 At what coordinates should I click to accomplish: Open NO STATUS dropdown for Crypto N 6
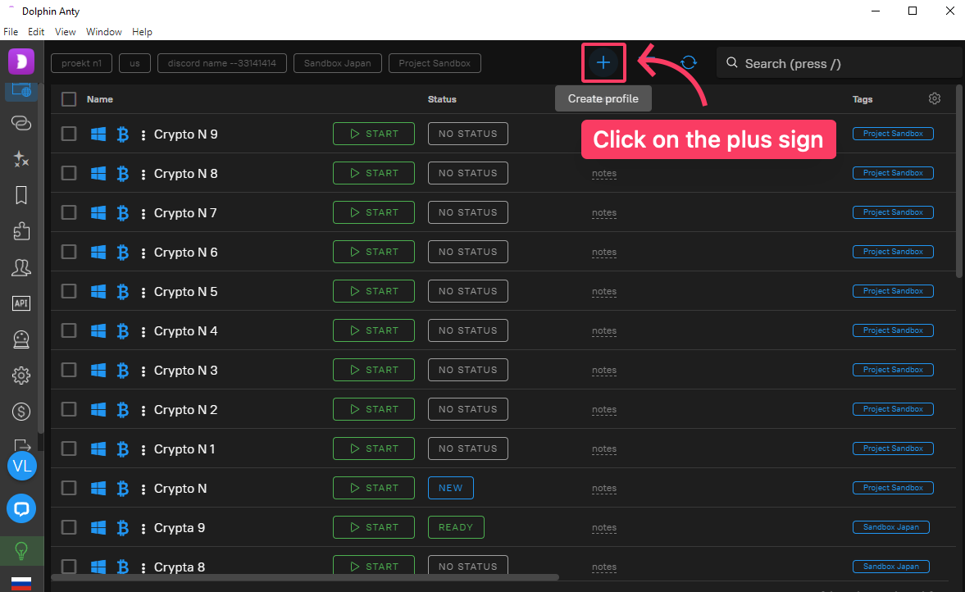coord(467,252)
